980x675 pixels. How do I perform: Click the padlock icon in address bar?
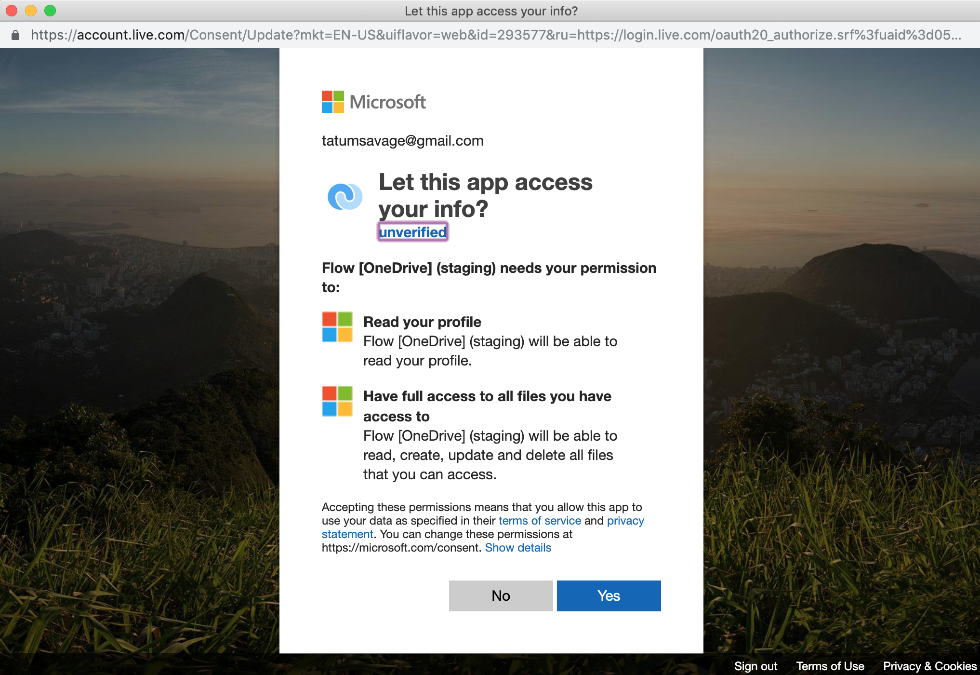[x=15, y=35]
